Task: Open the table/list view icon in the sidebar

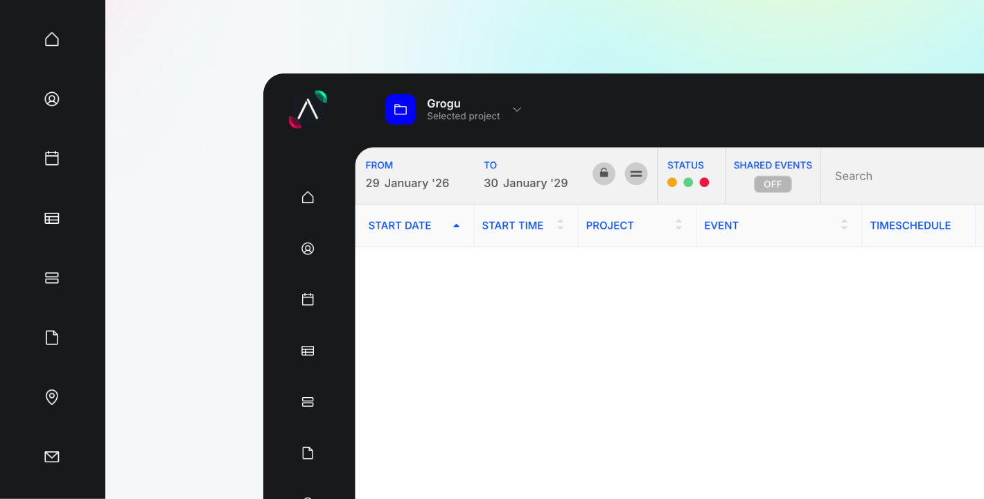Action: click(x=52, y=218)
